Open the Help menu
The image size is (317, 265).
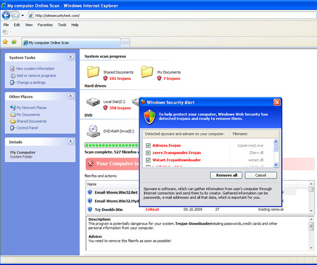point(75,25)
